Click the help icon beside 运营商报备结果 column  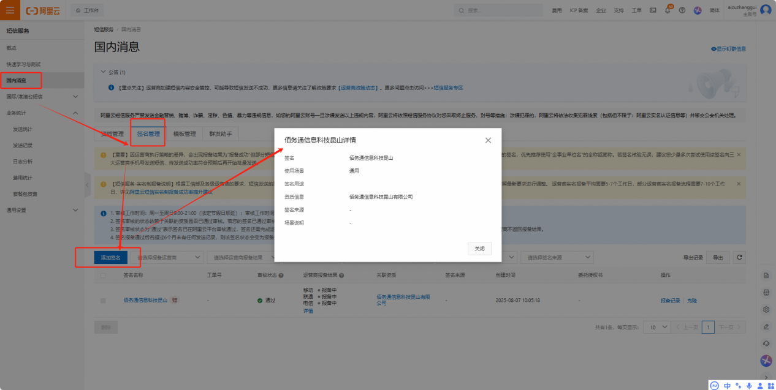coord(341,276)
